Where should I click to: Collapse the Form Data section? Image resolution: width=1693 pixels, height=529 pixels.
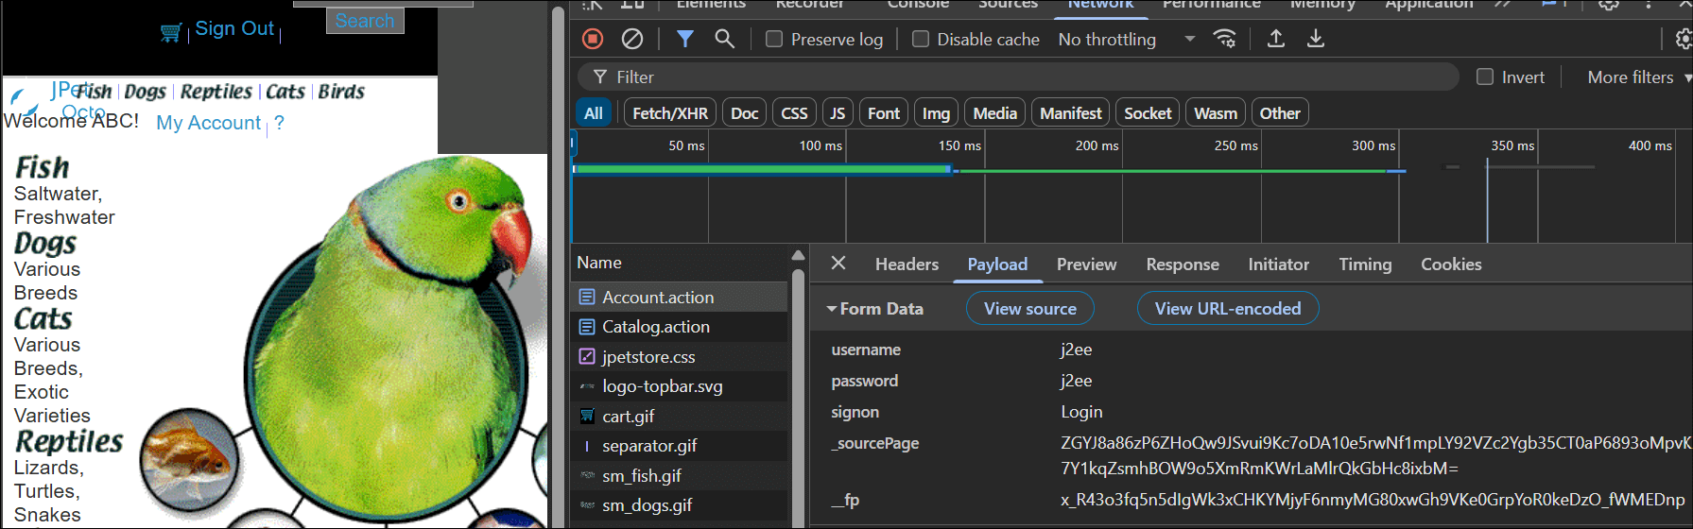coord(875,309)
